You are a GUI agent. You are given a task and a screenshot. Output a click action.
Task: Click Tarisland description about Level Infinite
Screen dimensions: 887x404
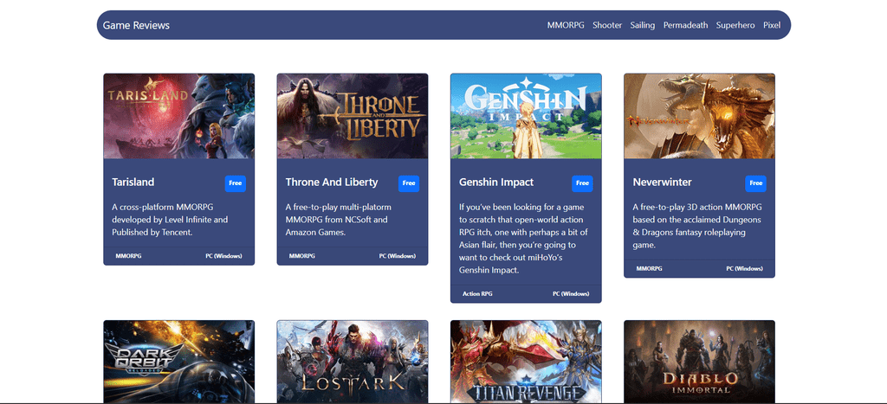click(170, 220)
